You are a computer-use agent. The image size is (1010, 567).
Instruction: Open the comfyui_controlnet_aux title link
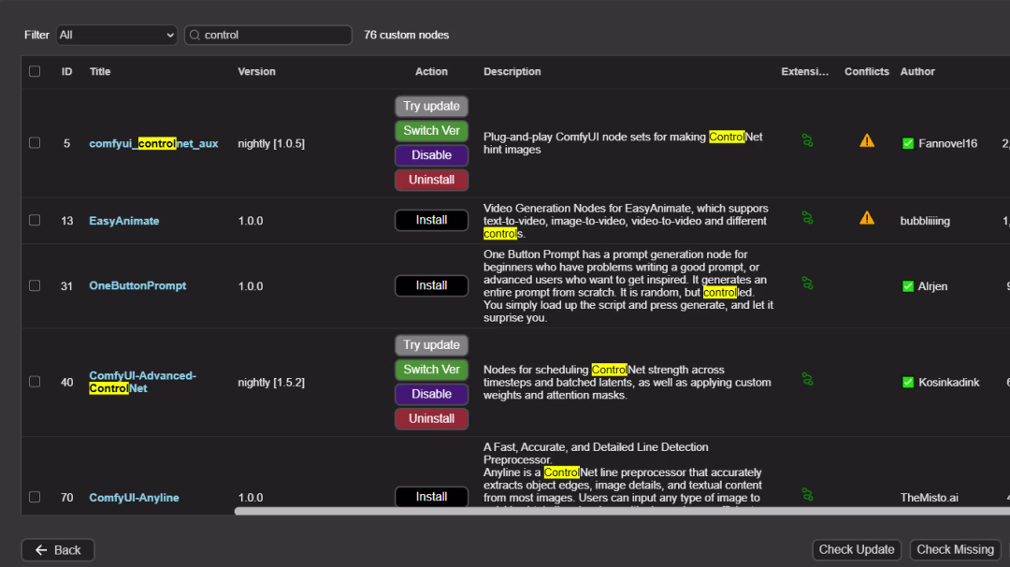pos(153,143)
